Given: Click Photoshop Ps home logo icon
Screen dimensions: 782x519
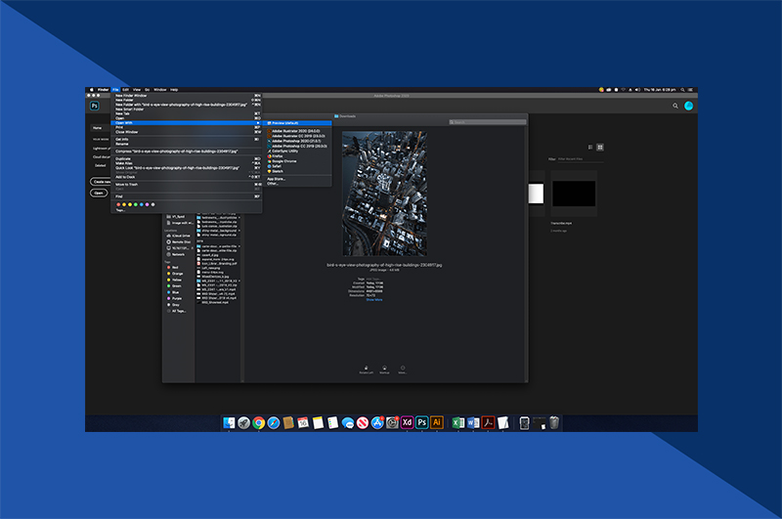Looking at the screenshot, I should pos(94,106).
